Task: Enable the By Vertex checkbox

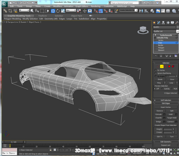Action: [x=156, y=70]
